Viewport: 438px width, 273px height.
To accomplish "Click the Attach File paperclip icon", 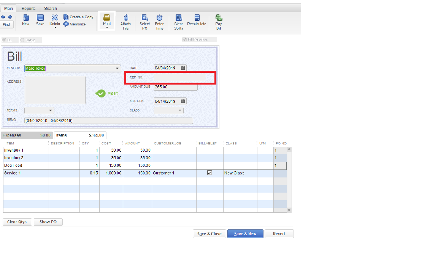I will tap(125, 18).
